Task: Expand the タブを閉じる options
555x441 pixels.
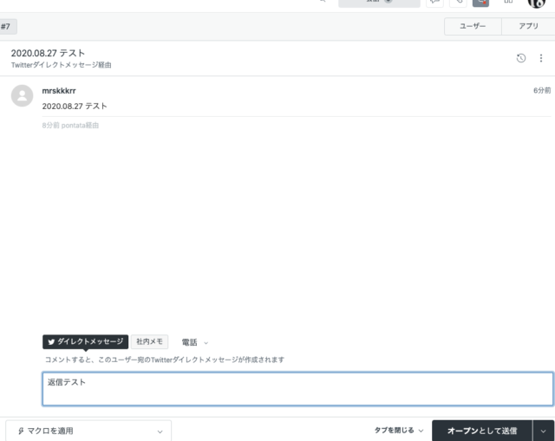Action: coord(399,431)
